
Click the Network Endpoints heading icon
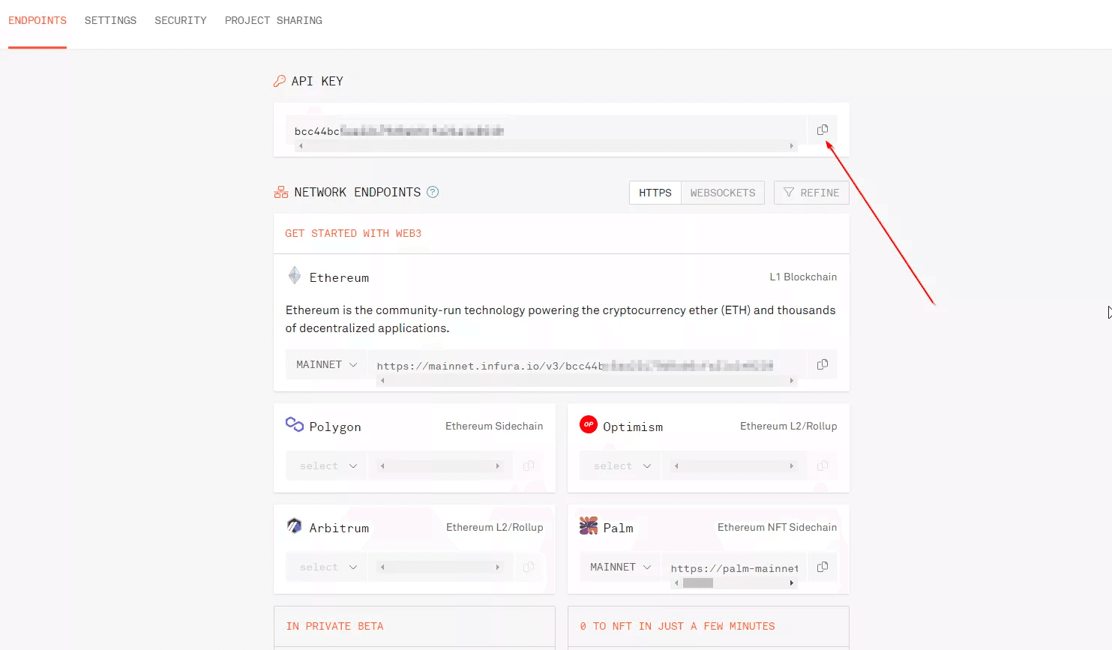pos(281,193)
